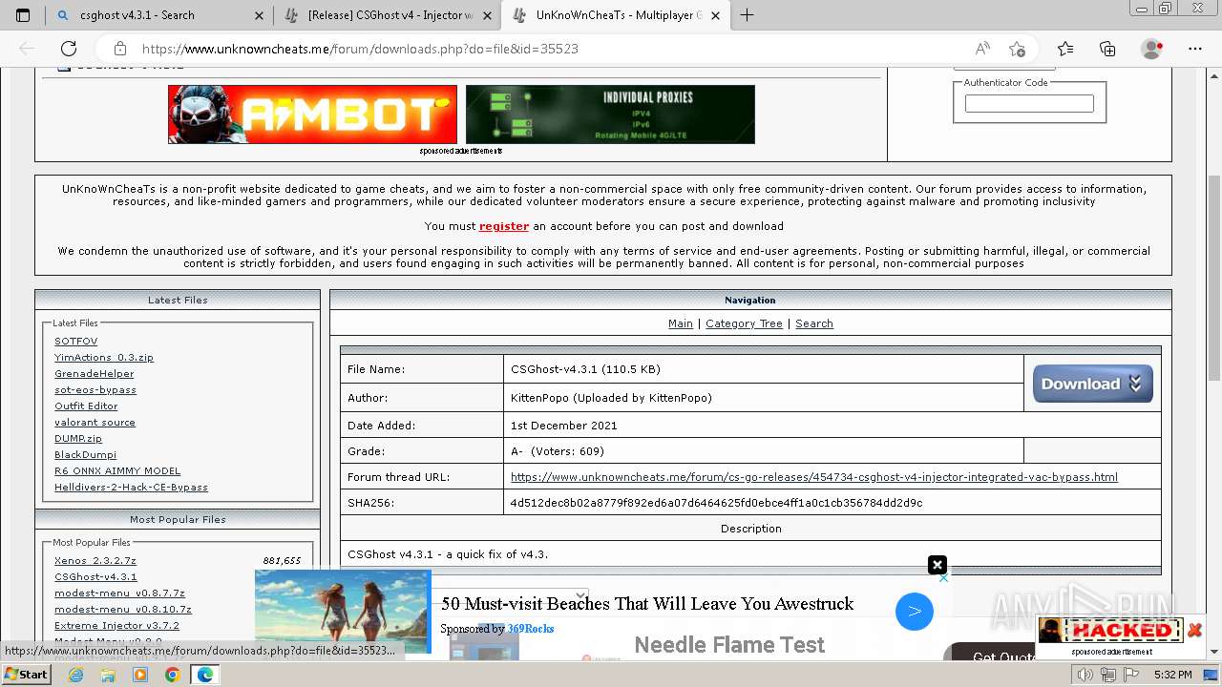
Task: Open the downloads Search link
Action: [x=814, y=323]
